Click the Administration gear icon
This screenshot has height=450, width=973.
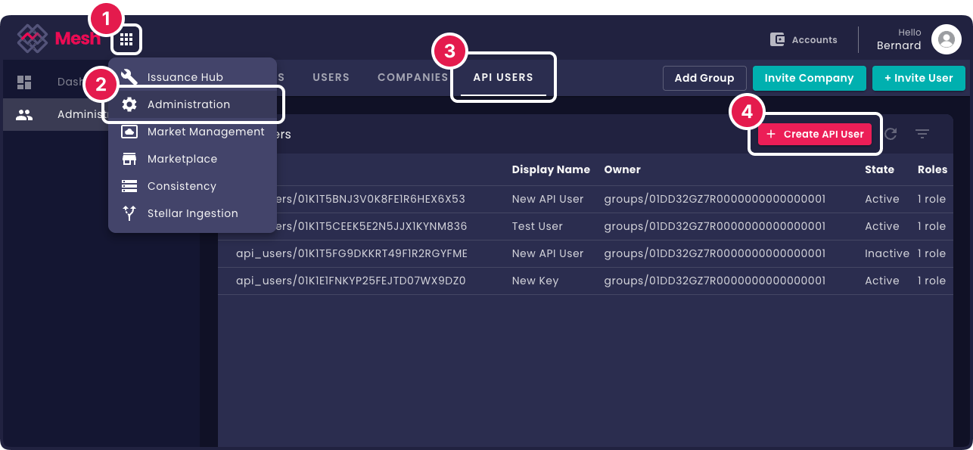click(127, 105)
